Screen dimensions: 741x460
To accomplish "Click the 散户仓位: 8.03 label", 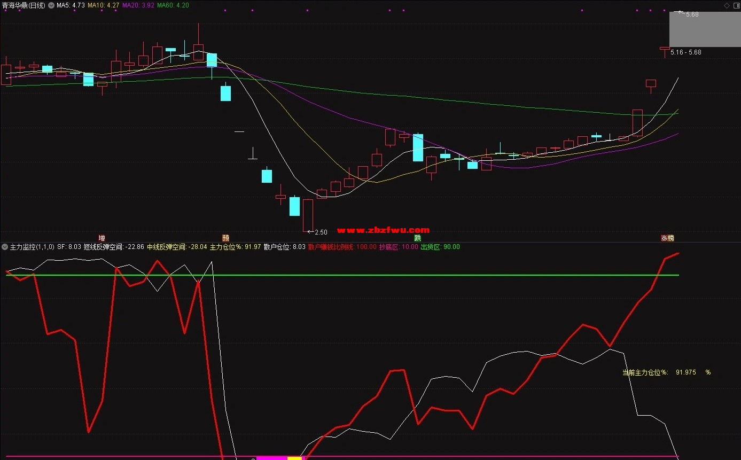I will pyautogui.click(x=285, y=247).
